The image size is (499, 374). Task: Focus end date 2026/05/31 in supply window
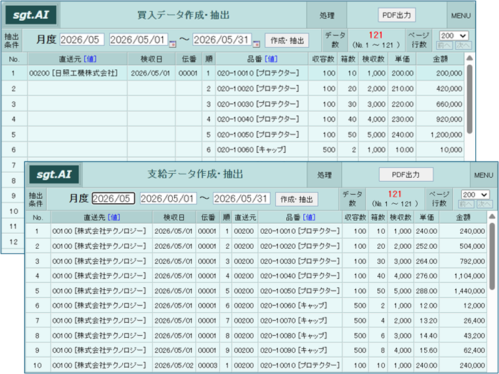coord(241,198)
